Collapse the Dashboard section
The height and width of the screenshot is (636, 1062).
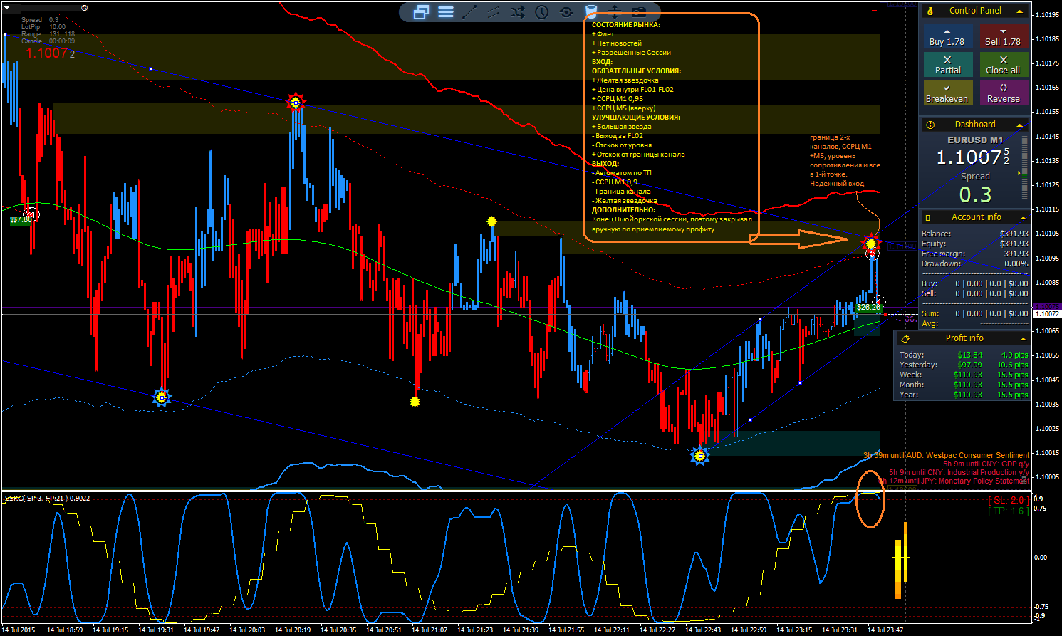(1020, 125)
